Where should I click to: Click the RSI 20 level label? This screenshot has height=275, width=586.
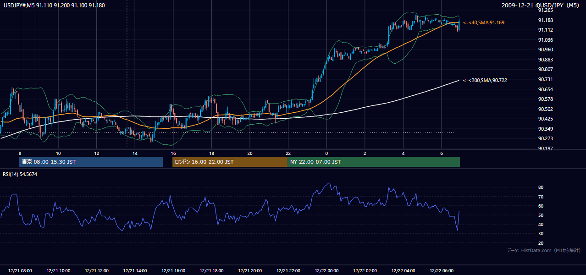point(541,243)
